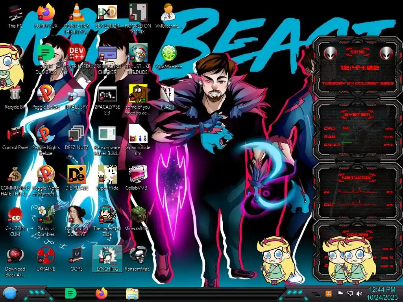403x302 pixels.
Task: Launch the FURRY FUX Firefox shortcut
Action: (46, 12)
